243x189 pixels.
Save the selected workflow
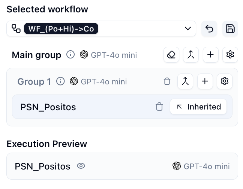click(230, 29)
